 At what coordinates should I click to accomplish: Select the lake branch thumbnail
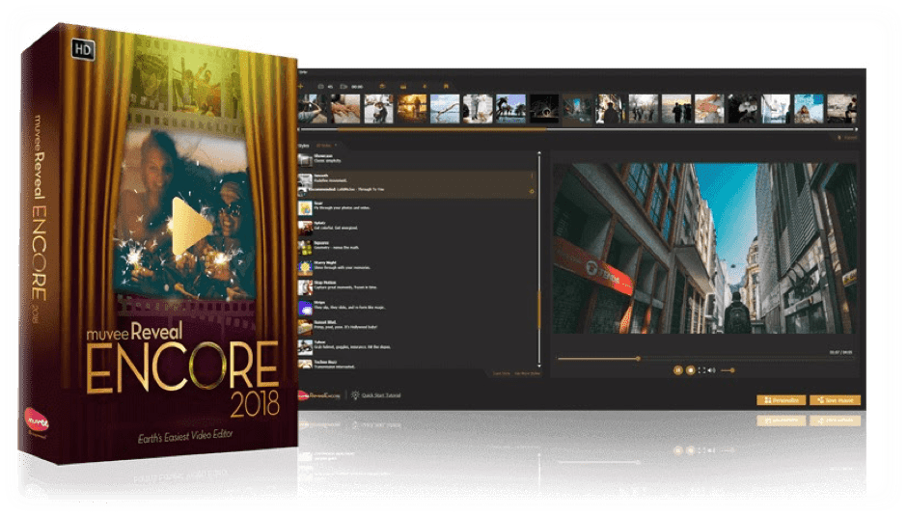(445, 109)
